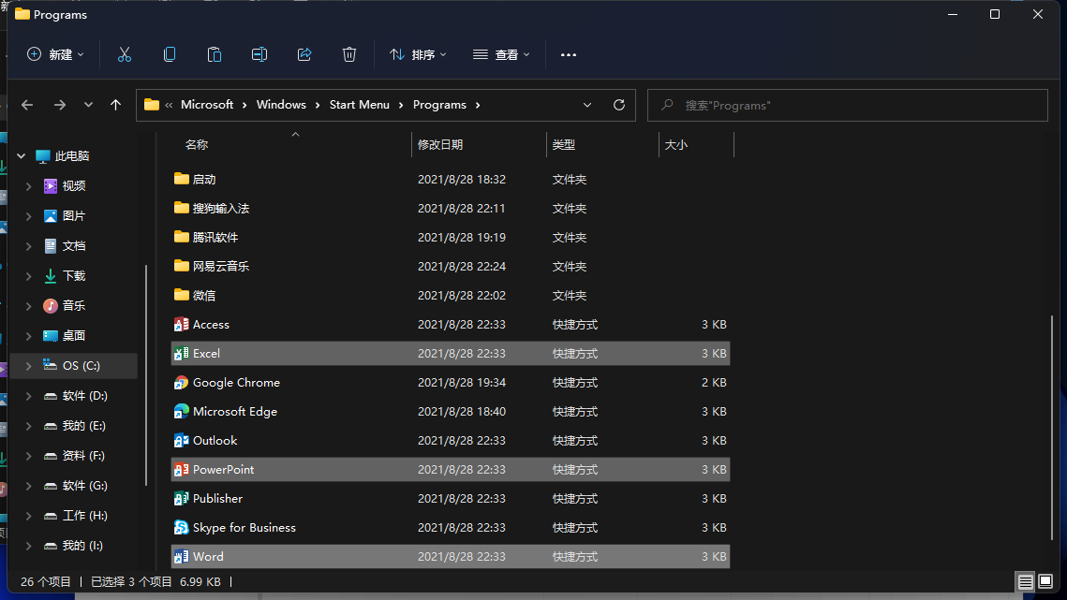
Task: Select 文档 in navigation pane
Action: tap(73, 245)
